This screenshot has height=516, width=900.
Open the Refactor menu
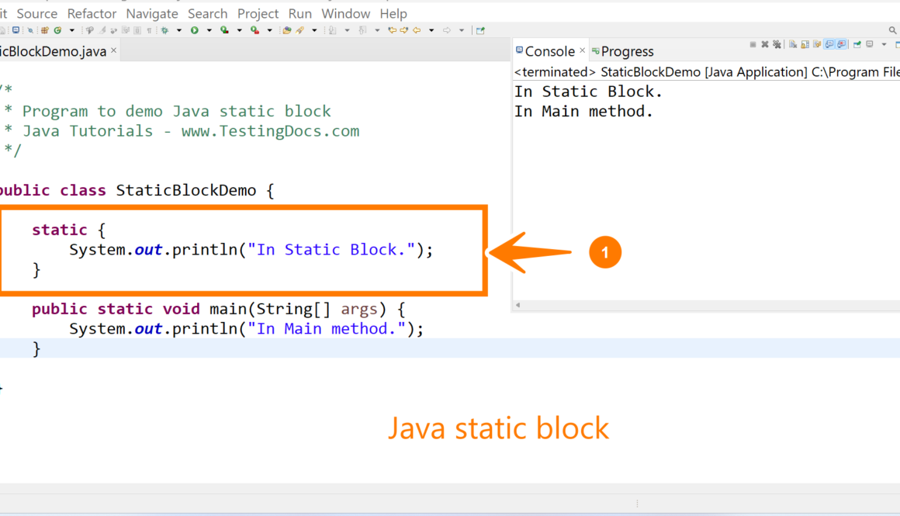tap(92, 13)
